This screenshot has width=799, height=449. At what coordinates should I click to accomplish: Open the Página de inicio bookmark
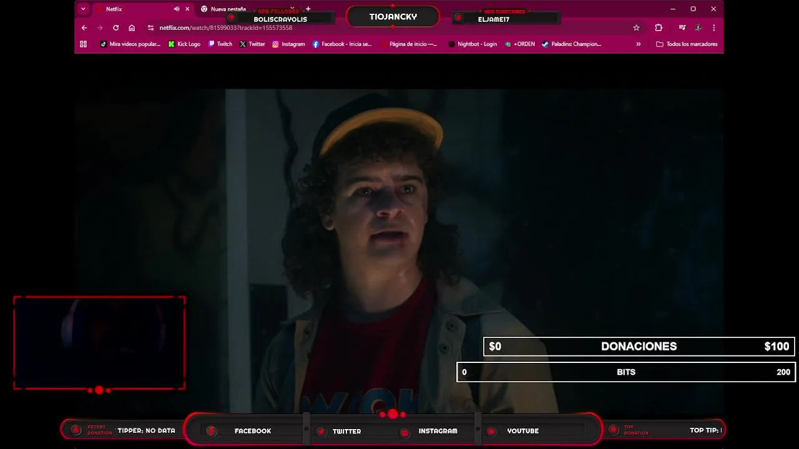[x=408, y=44]
